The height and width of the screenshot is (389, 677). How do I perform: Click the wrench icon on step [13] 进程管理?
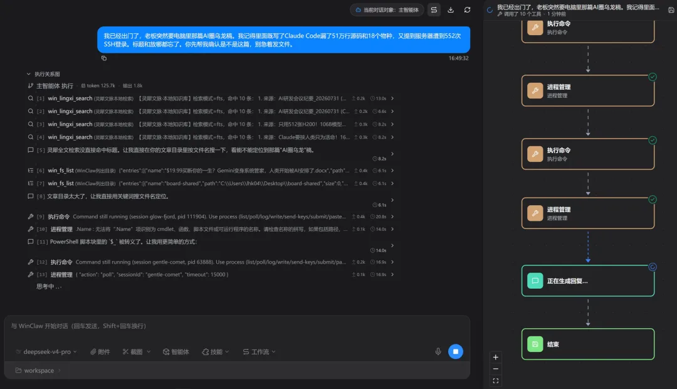point(31,274)
